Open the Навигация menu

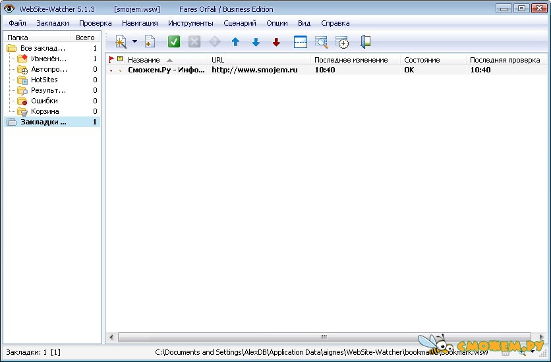click(140, 23)
